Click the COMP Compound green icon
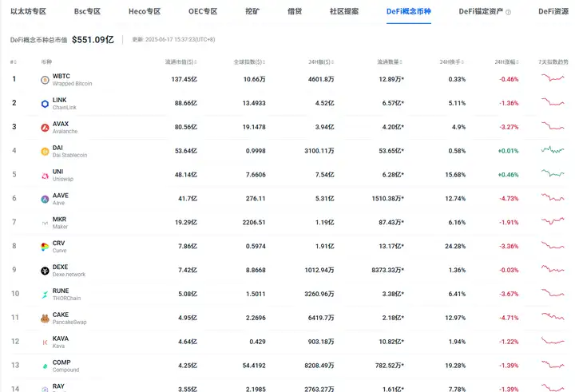This screenshot has width=575, height=392. coord(45,366)
